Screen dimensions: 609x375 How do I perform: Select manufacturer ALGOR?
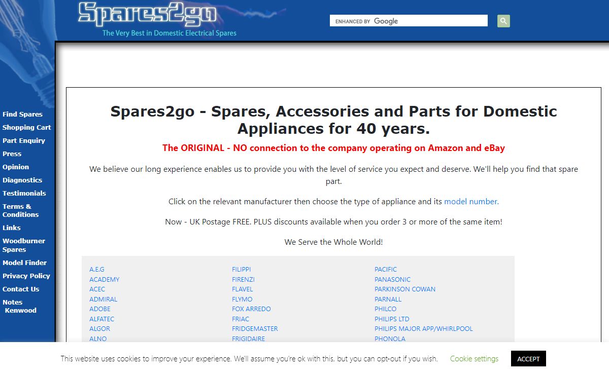tap(99, 329)
